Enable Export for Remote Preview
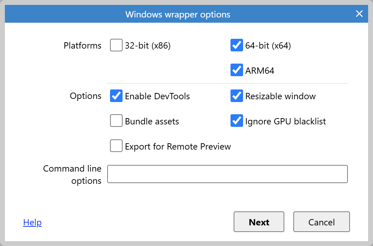This screenshot has width=373, height=246. (x=116, y=146)
